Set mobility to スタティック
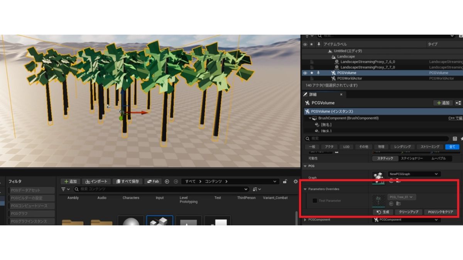The image size is (463, 260). pyautogui.click(x=385, y=158)
